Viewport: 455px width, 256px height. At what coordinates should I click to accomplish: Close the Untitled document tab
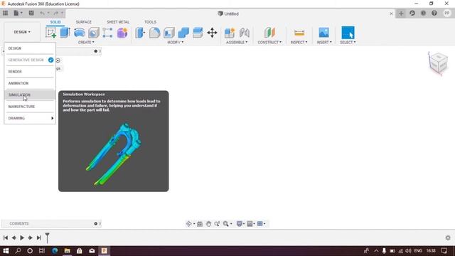[391, 14]
